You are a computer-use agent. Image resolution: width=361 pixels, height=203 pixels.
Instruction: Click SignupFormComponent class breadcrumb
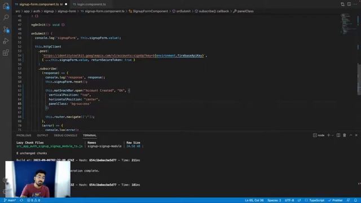click(148, 11)
